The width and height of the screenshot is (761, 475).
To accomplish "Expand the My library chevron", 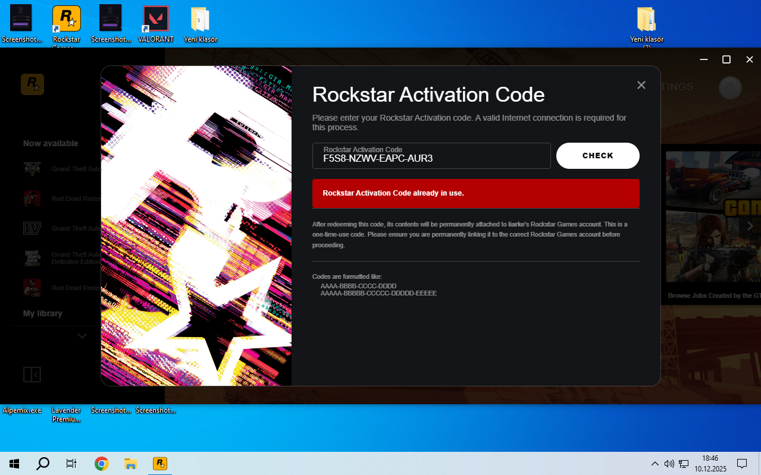I will [82, 336].
